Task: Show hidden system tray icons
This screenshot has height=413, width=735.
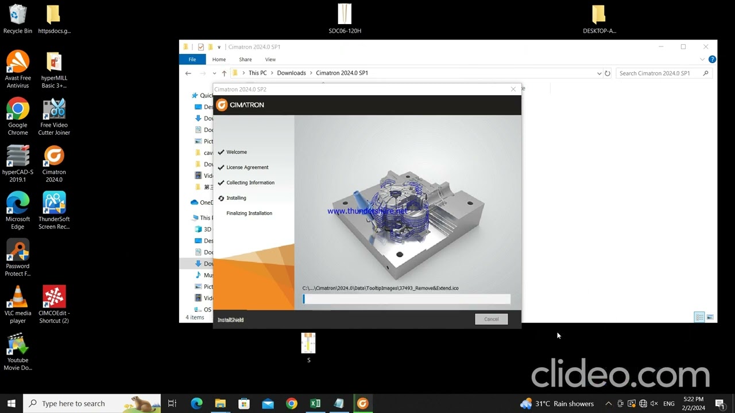Action: pyautogui.click(x=609, y=404)
